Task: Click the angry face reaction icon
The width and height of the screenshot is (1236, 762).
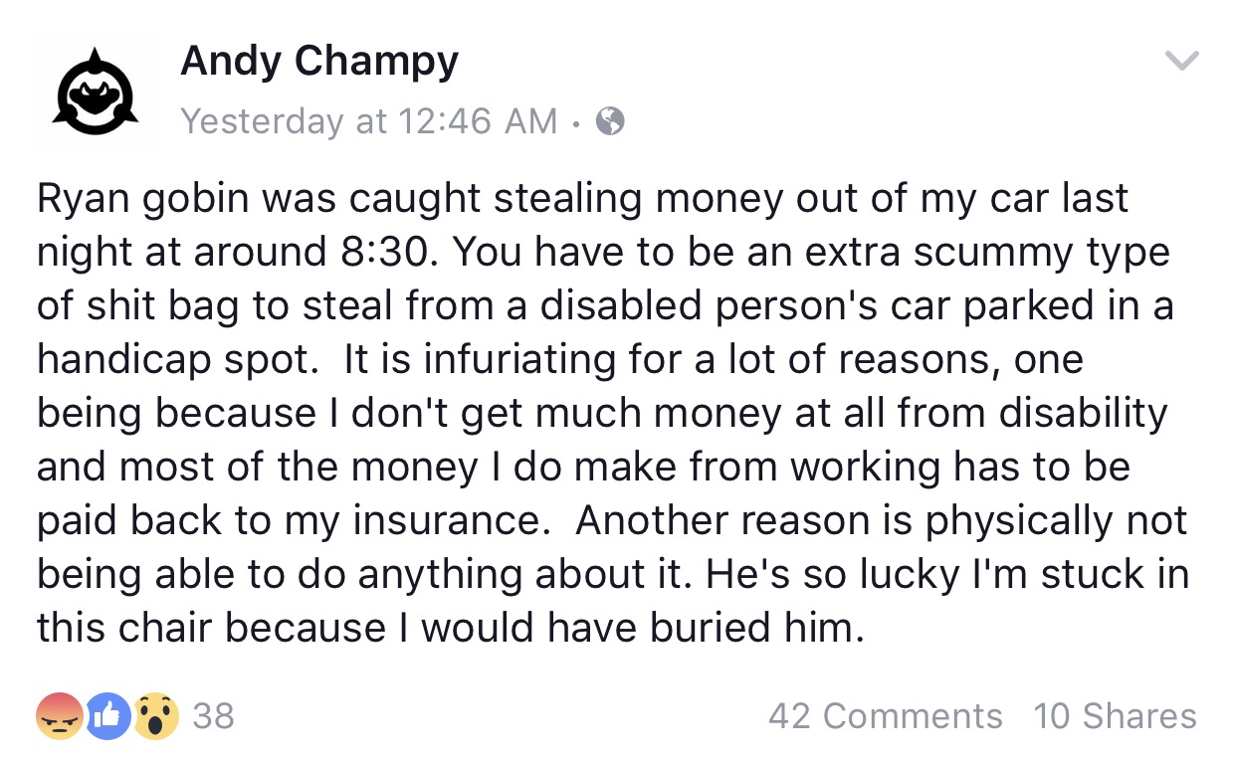Action: click(59, 716)
